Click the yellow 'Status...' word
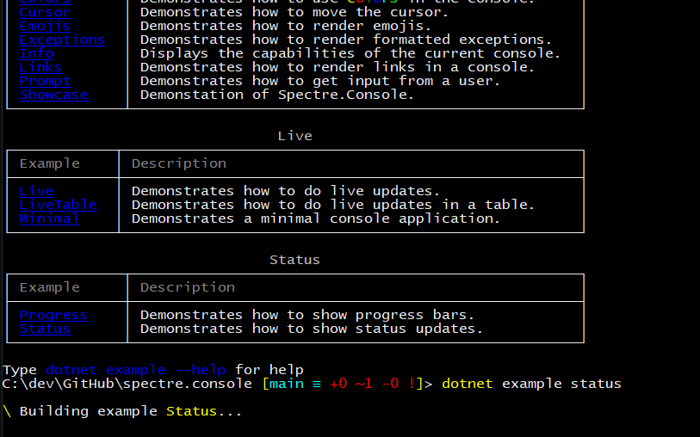The height and width of the screenshot is (437, 700). click(204, 411)
